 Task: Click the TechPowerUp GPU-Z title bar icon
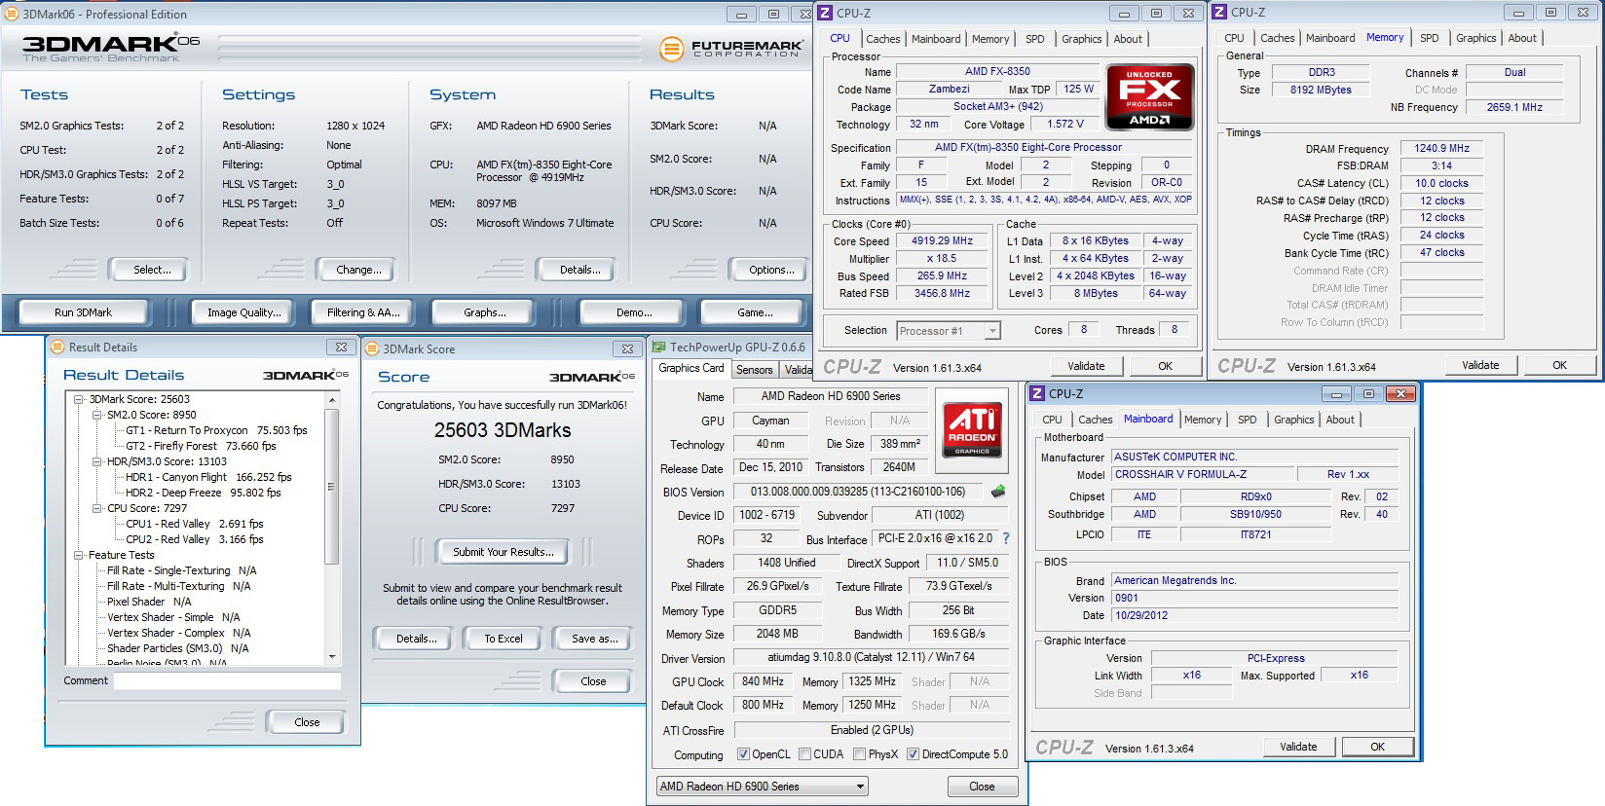pos(659,347)
